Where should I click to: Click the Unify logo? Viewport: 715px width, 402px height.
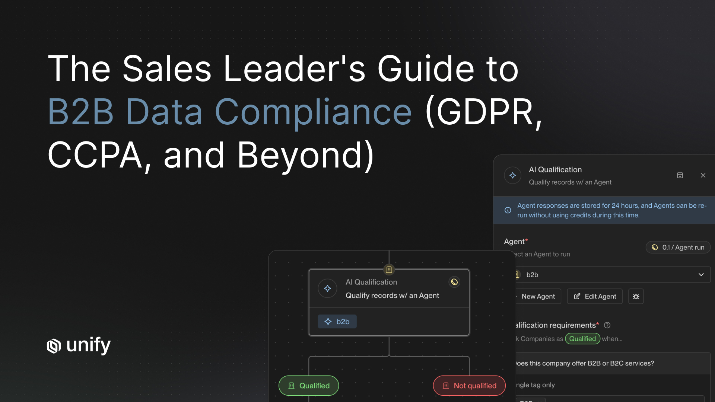pos(79,345)
